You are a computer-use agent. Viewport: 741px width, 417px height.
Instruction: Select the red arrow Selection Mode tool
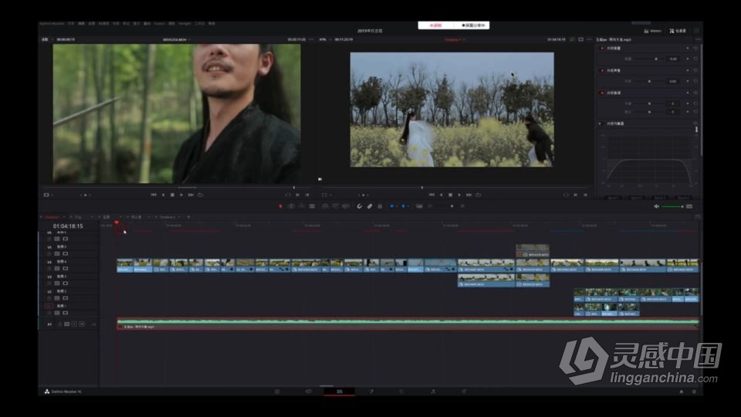280,206
